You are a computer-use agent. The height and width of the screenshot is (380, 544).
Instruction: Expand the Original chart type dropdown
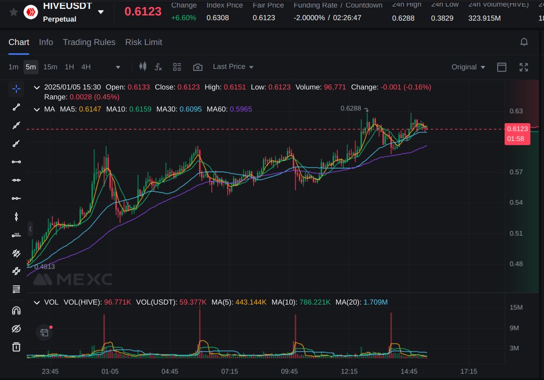click(468, 67)
